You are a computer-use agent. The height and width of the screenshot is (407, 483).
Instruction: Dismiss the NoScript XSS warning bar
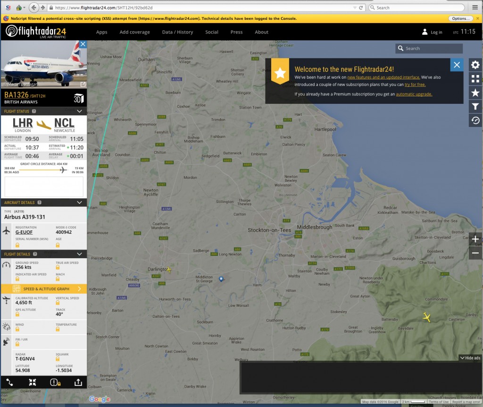[477, 18]
